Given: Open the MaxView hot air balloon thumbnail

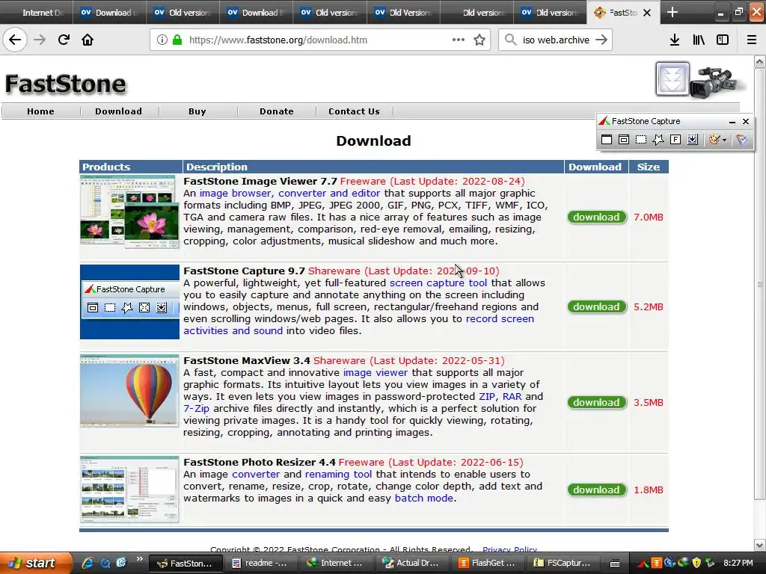Looking at the screenshot, I should 129,391.
